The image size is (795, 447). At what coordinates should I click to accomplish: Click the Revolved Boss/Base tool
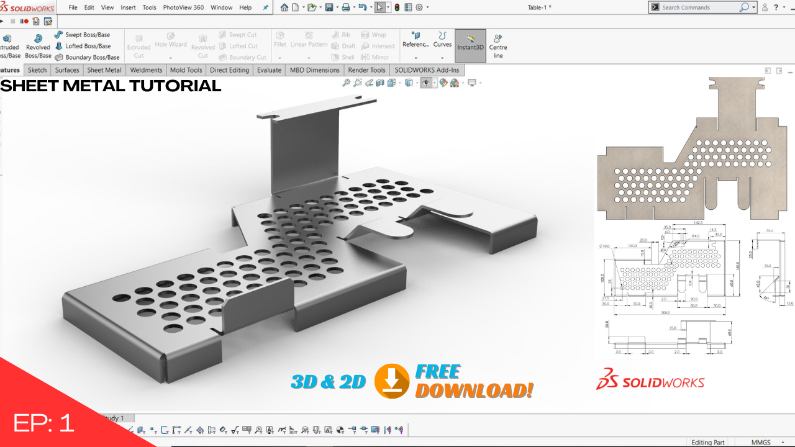(38, 46)
